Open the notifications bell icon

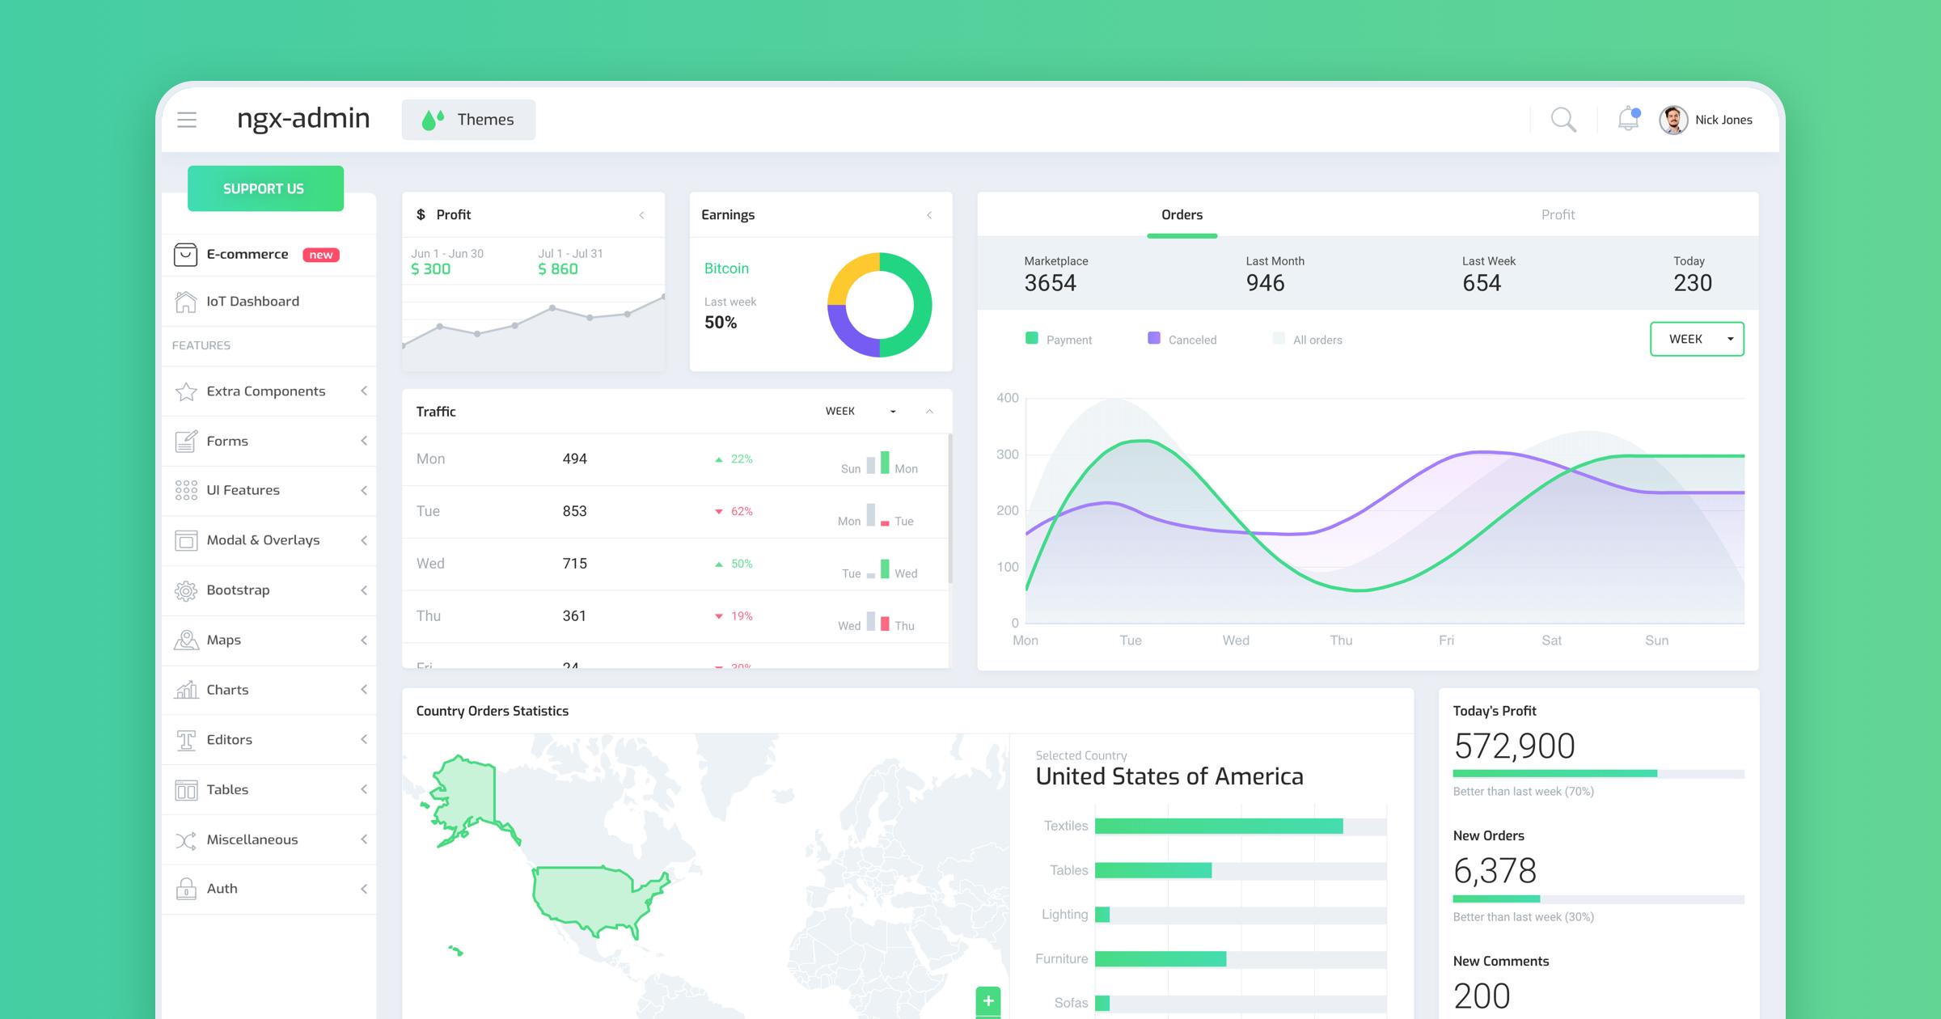click(1628, 119)
